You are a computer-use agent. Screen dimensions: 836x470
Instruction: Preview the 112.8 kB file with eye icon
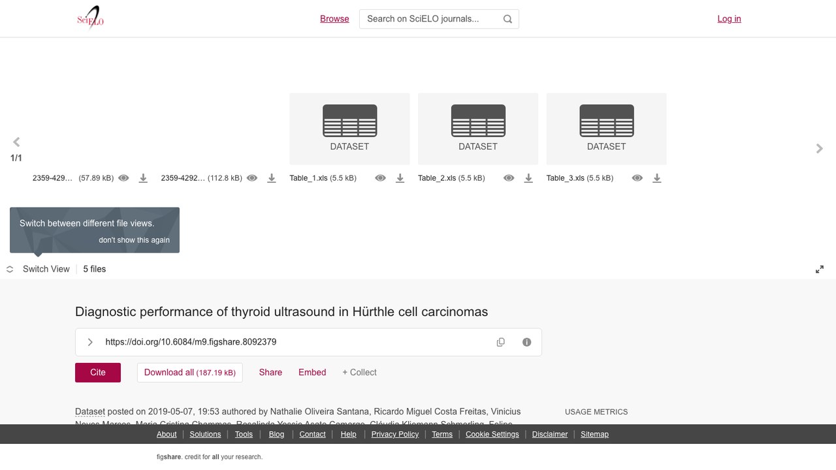(x=252, y=178)
